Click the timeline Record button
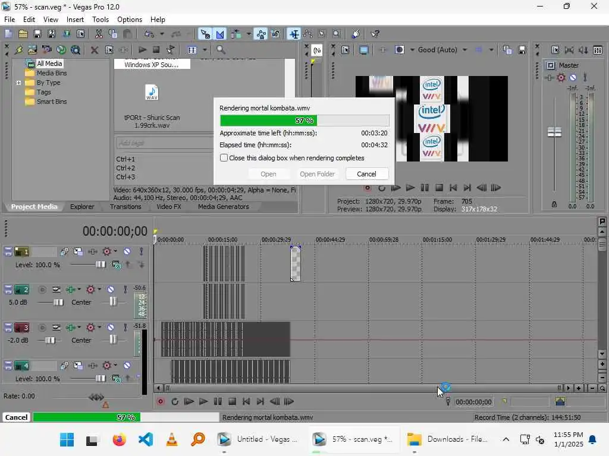The image size is (609, 456). (160, 402)
